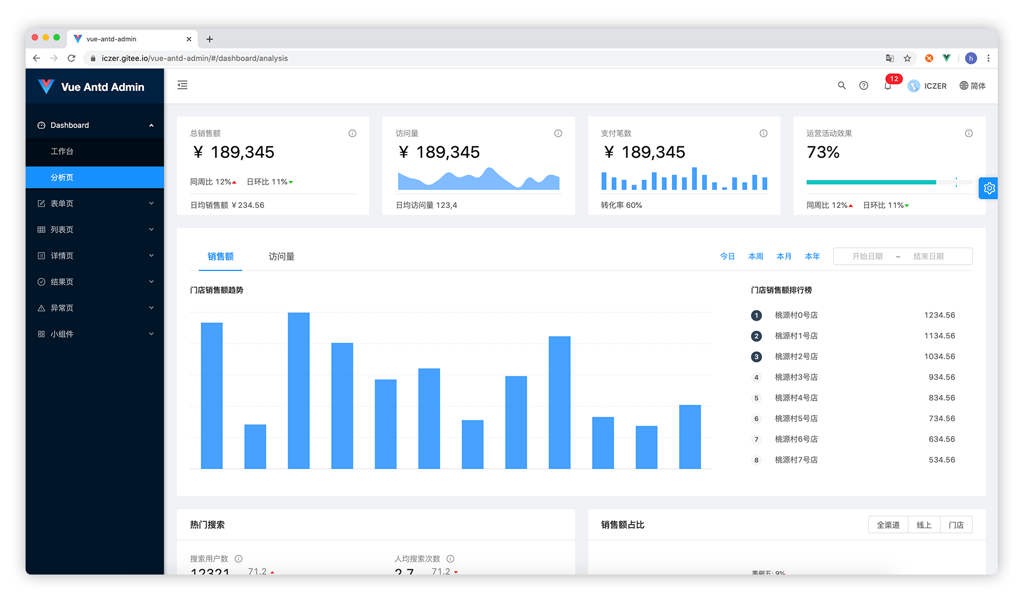Select the 全渠道 channel option
Image resolution: width=1025 pixels, height=605 pixels.
point(888,525)
